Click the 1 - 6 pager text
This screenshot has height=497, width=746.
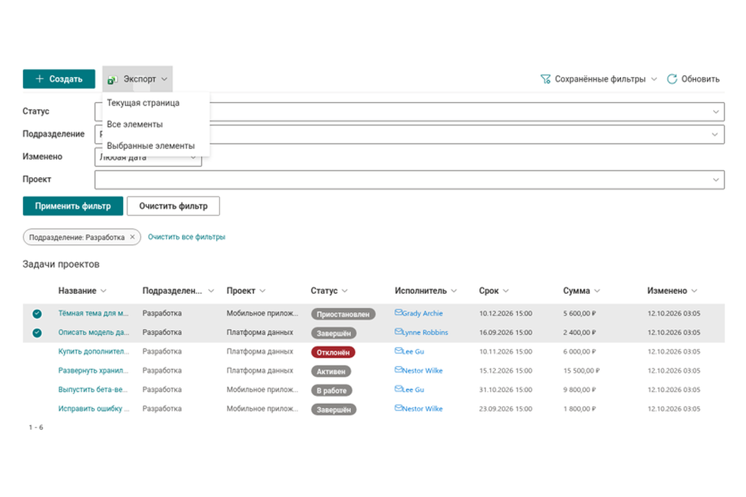click(x=36, y=427)
